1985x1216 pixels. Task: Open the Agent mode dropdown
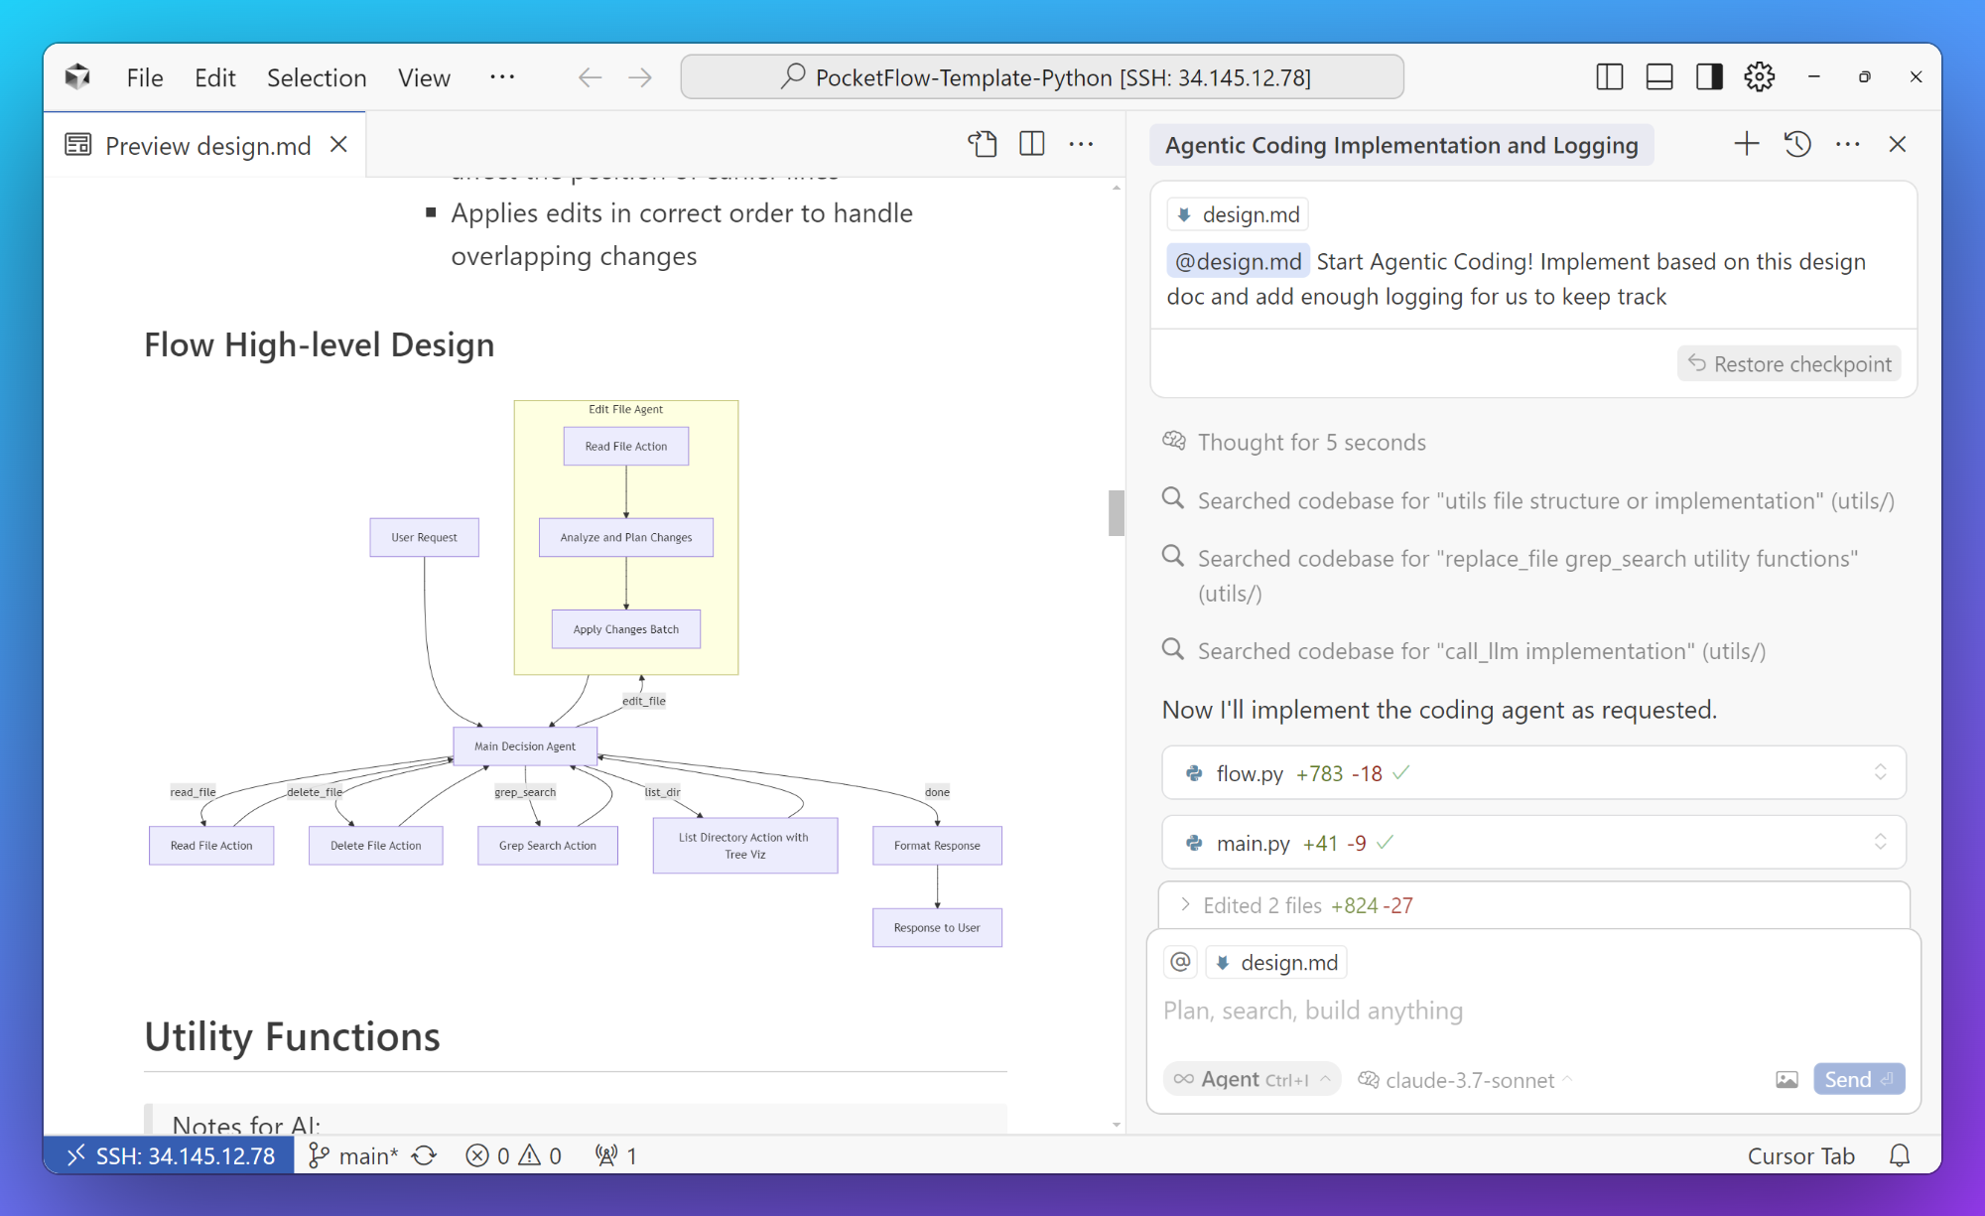pos(1253,1079)
